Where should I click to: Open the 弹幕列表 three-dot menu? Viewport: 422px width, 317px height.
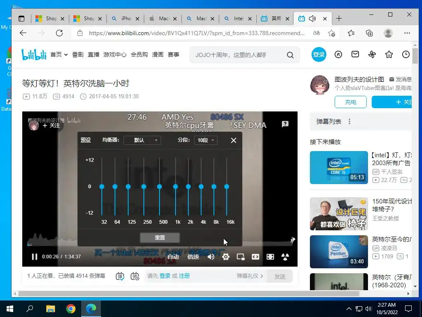click(349, 122)
